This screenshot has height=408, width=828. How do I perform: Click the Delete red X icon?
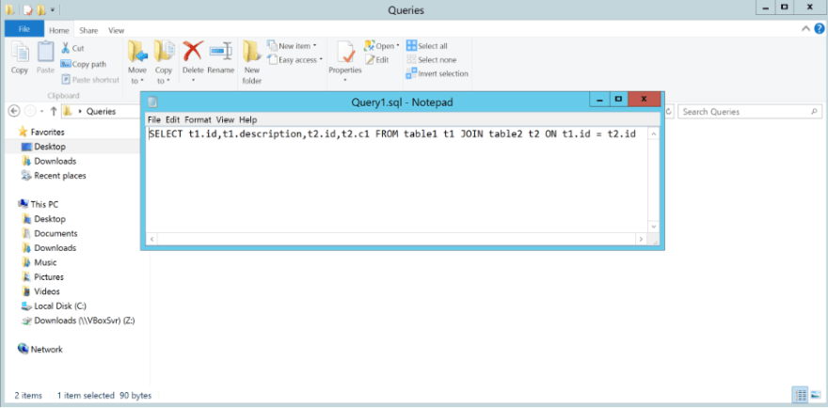193,52
